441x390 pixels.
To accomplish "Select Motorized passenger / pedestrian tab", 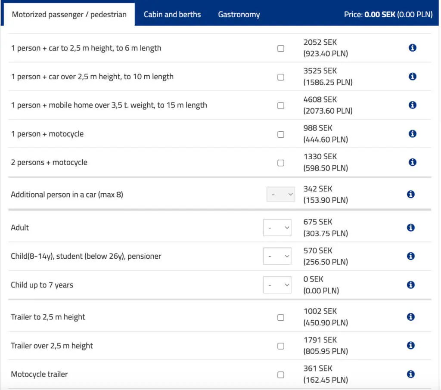I will tap(69, 14).
